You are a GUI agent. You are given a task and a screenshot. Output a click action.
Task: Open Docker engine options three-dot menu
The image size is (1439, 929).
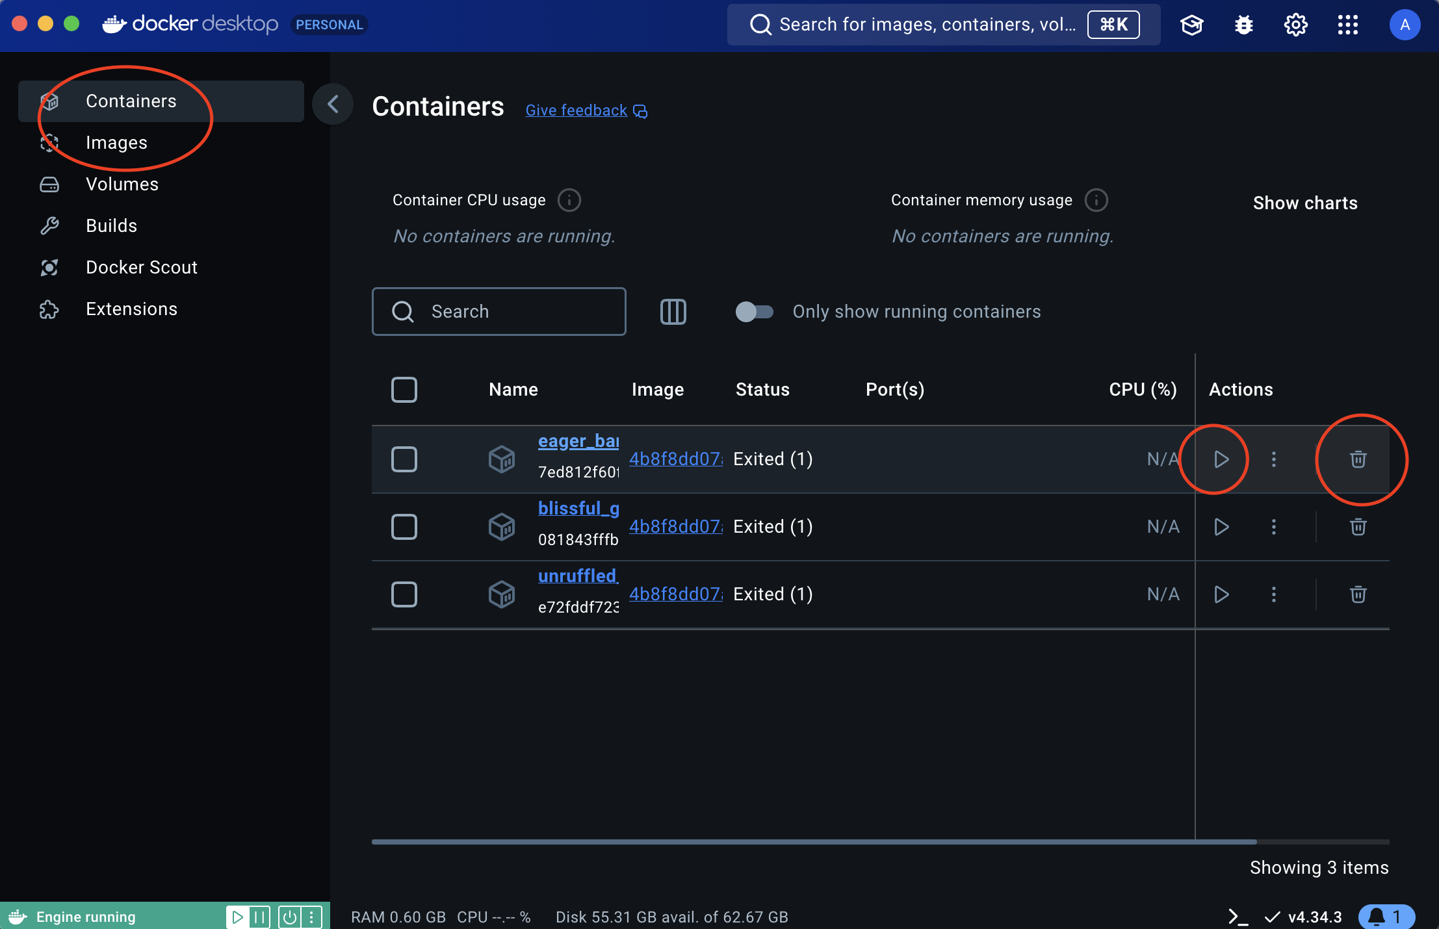tap(312, 917)
